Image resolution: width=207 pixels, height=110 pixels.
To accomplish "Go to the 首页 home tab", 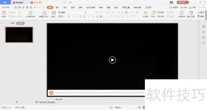I will click(5, 2).
